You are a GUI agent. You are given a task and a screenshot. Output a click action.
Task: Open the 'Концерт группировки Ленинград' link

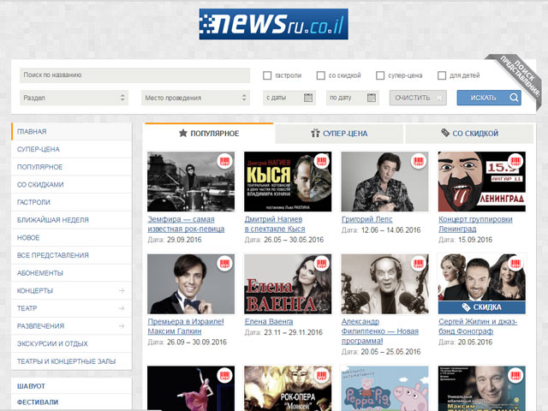476,224
